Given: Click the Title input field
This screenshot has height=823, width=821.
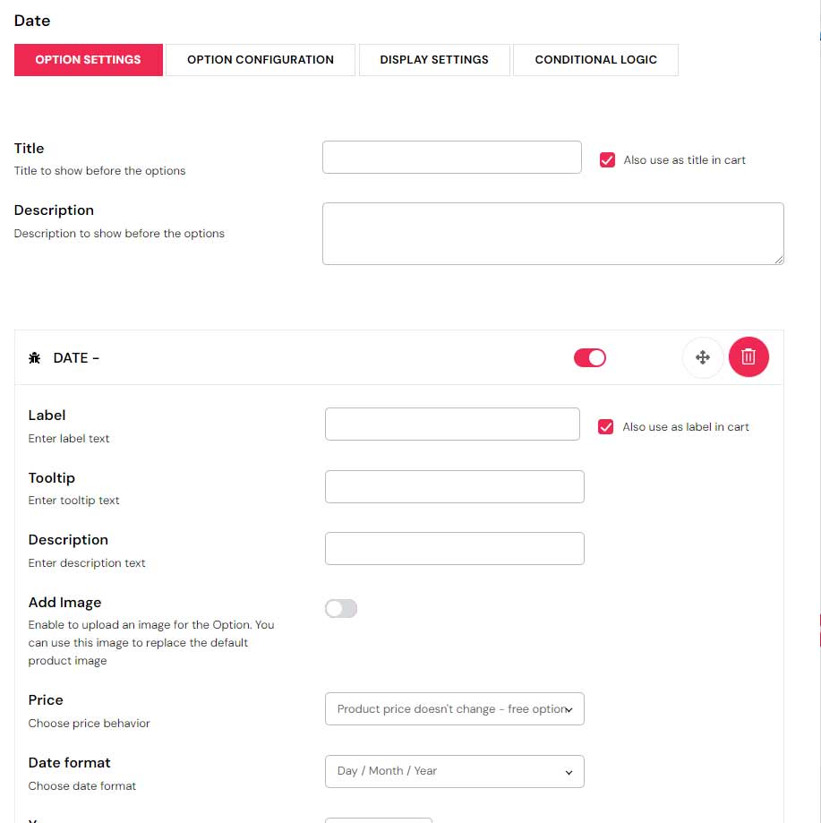Looking at the screenshot, I should 451,158.
